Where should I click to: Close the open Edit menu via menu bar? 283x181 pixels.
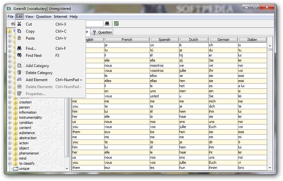click(x=19, y=17)
